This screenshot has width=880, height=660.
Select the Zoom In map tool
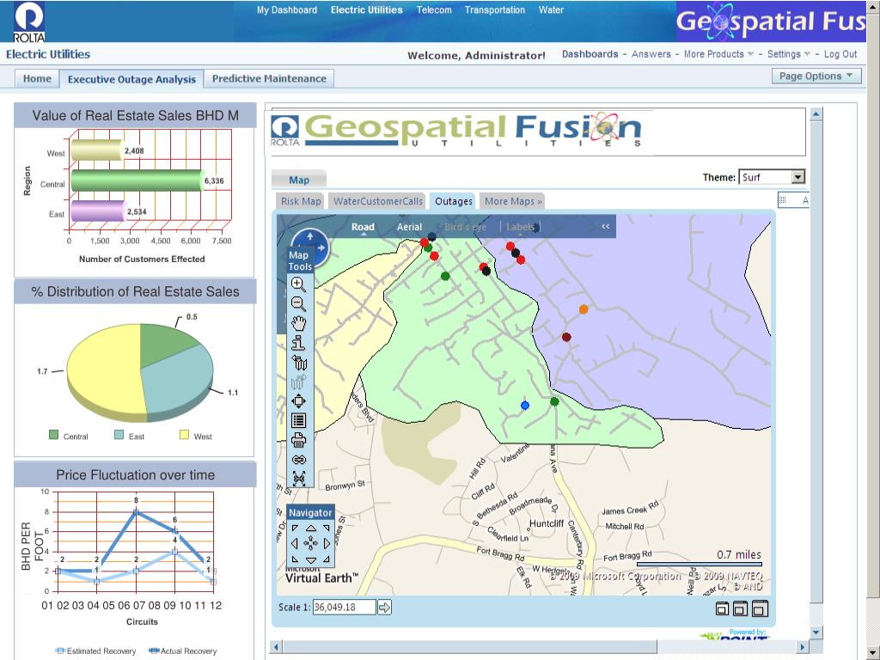[298, 284]
